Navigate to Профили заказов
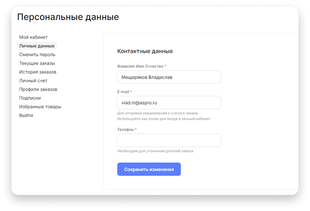 (38, 89)
